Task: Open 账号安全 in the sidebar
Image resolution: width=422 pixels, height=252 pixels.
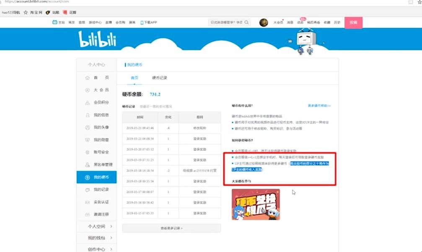Action: 101,152
